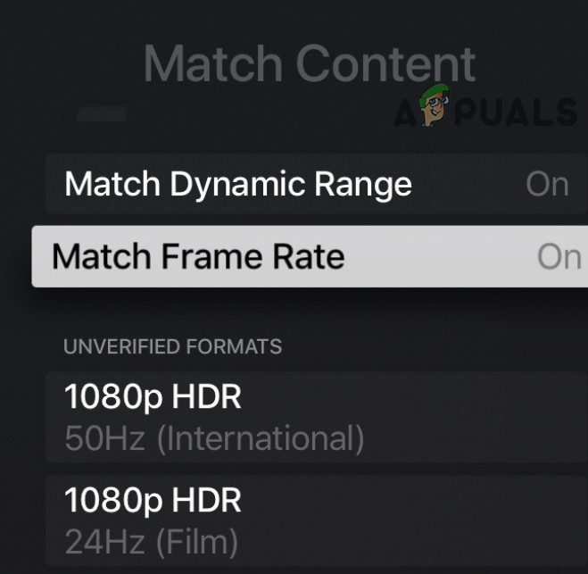588x574 pixels.
Task: Click the PUALS watermark text
Action: coord(517,114)
